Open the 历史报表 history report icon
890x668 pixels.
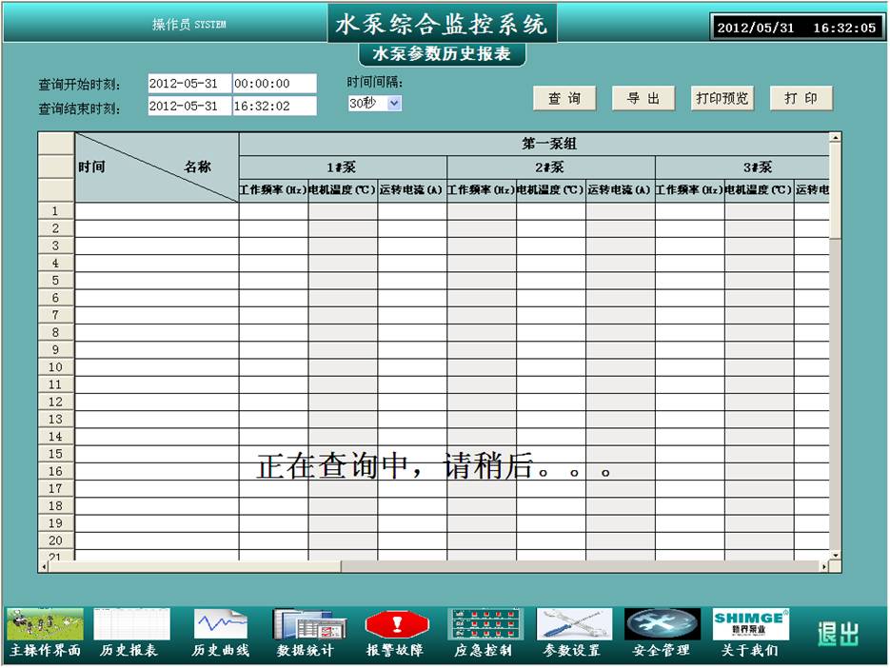[x=130, y=625]
